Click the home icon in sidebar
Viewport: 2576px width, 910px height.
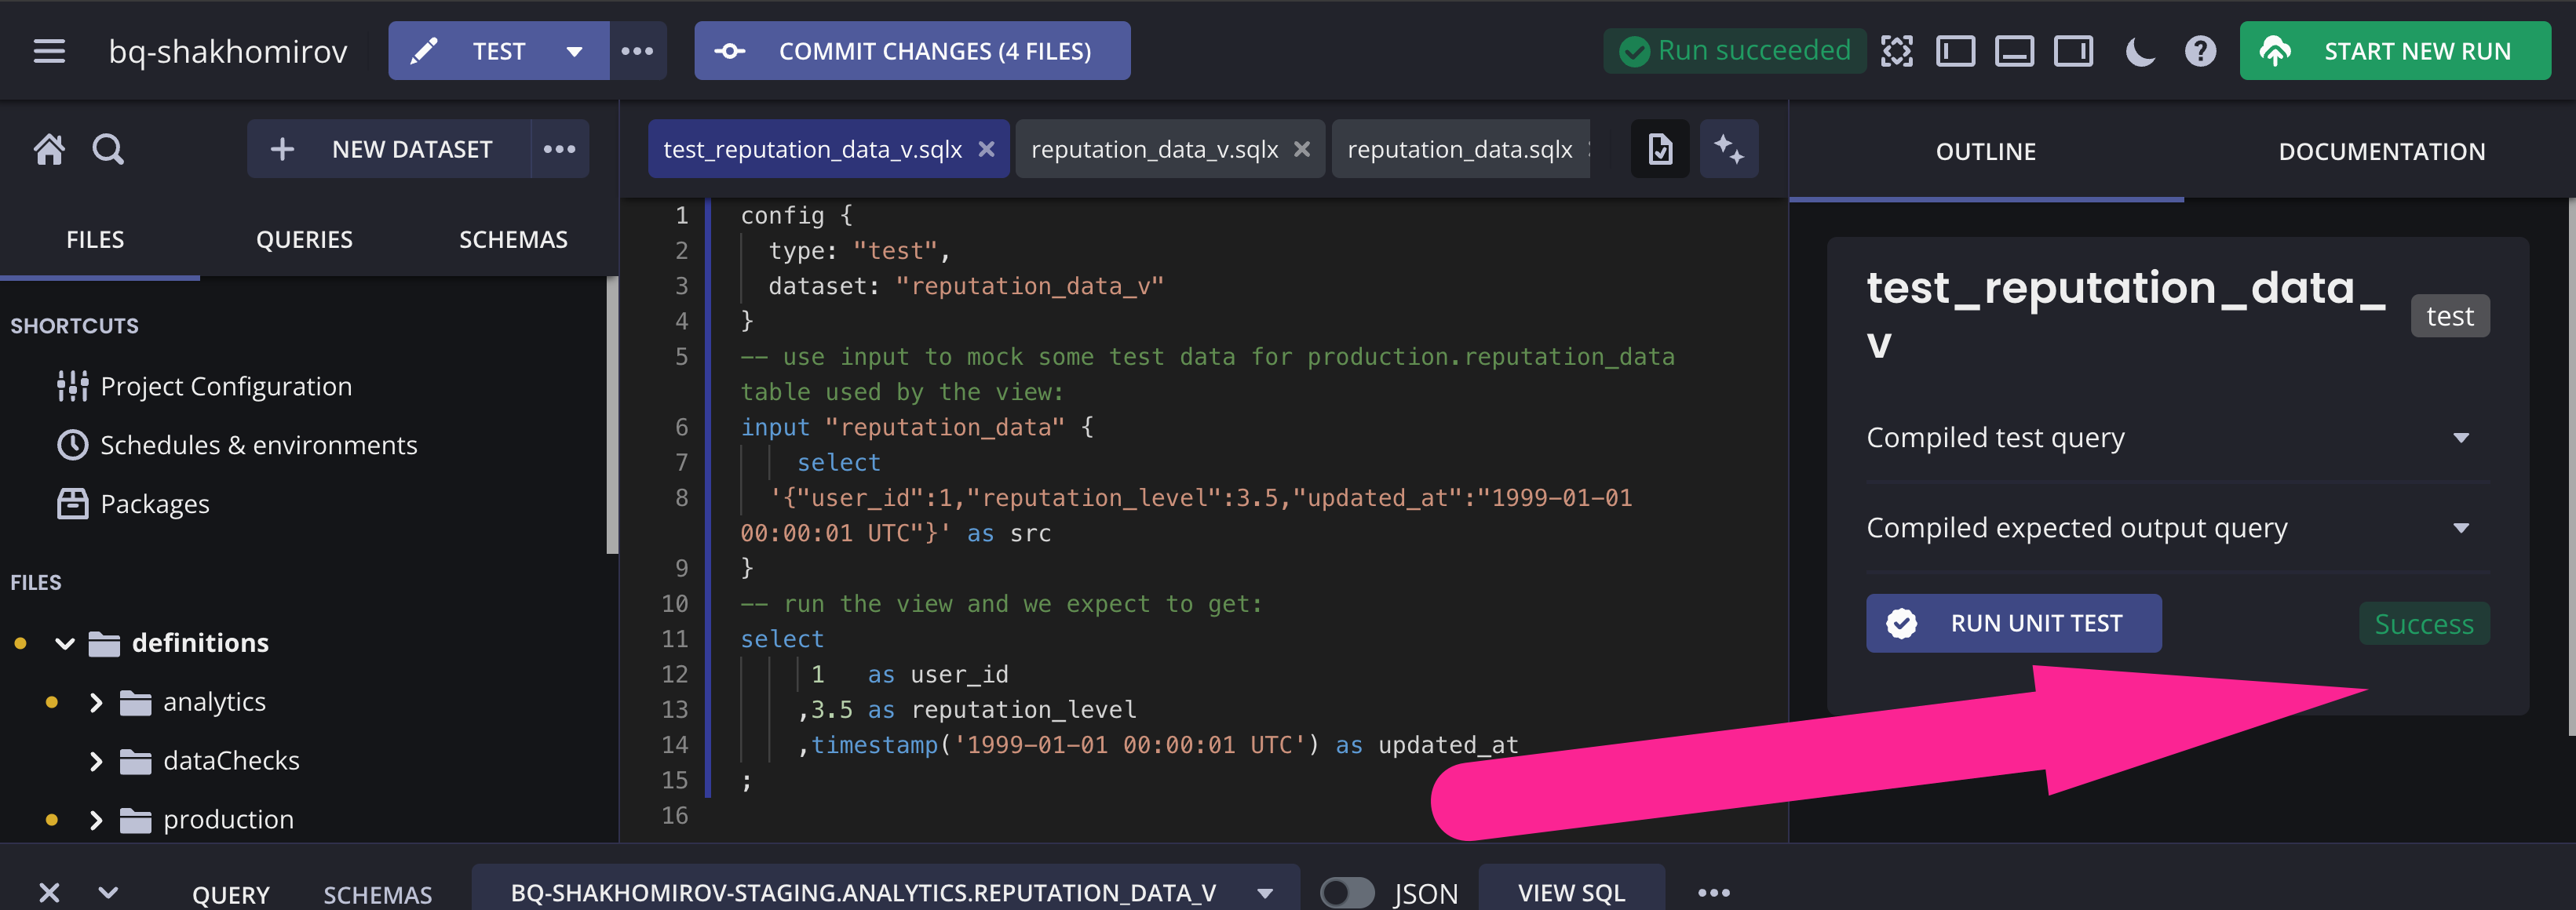click(x=48, y=150)
